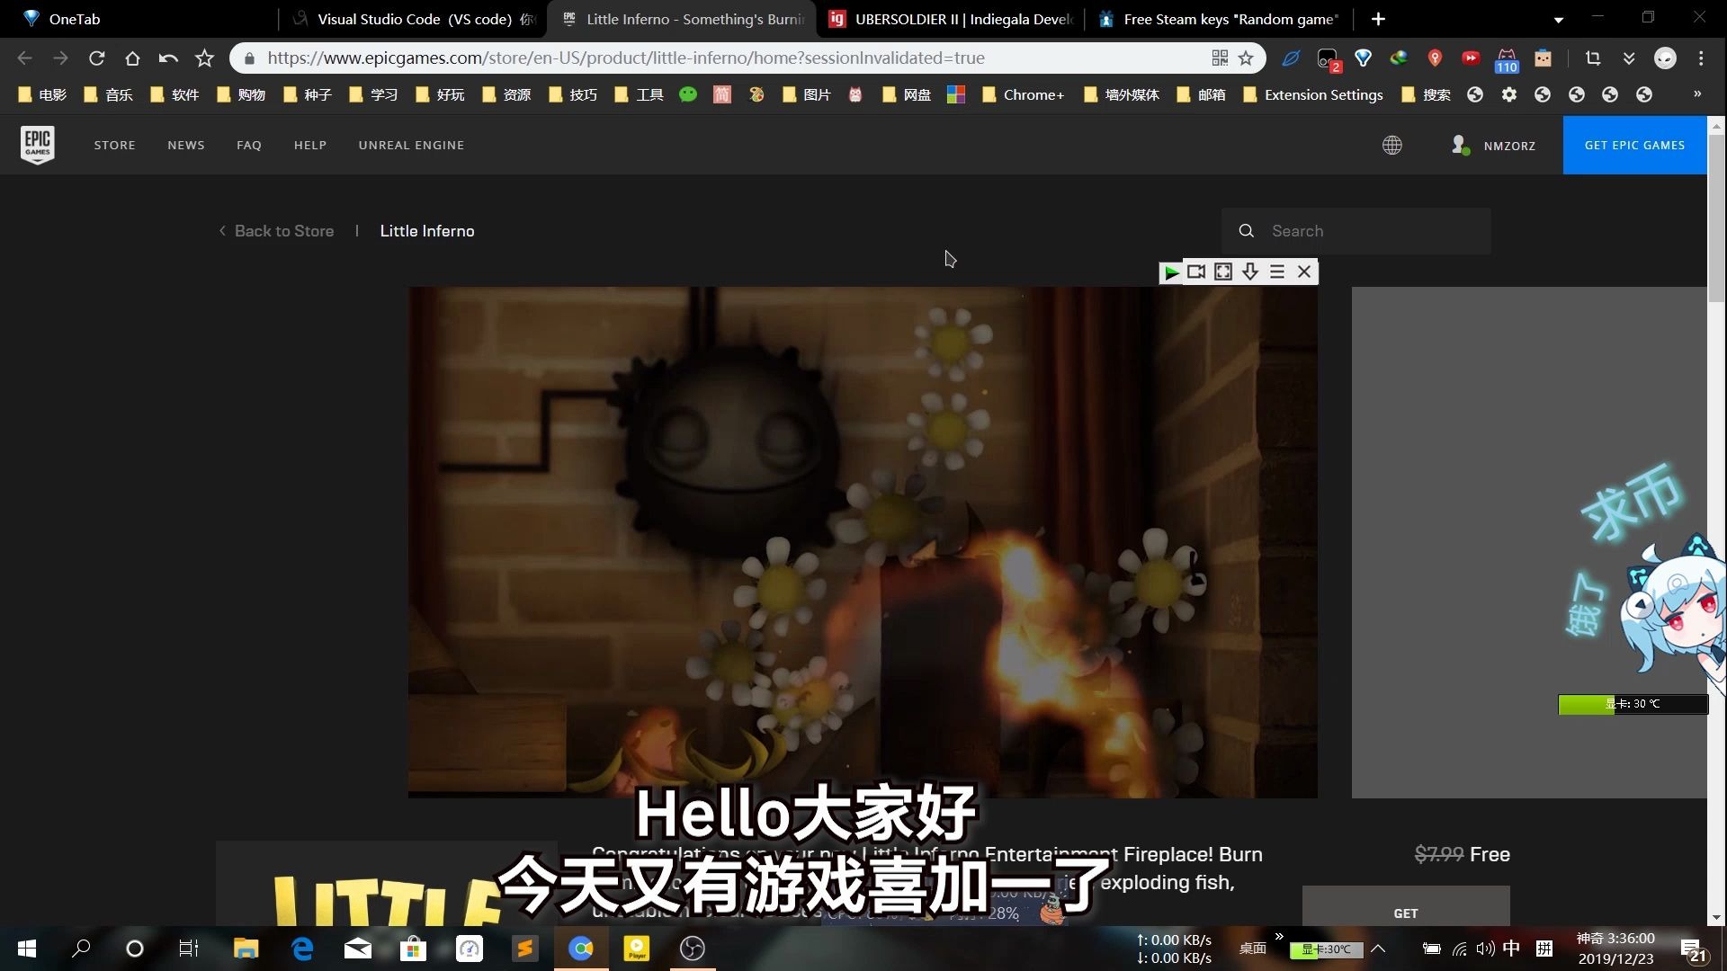Click the GET EPIC GAMES button
The height and width of the screenshot is (971, 1727).
pyautogui.click(x=1634, y=145)
